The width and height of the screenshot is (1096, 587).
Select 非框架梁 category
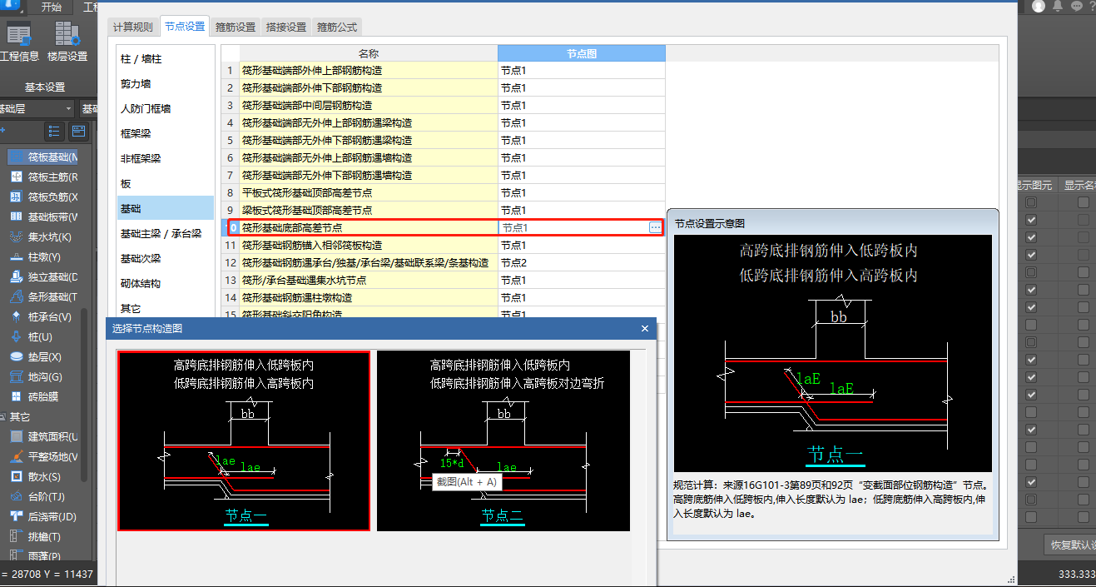pos(166,158)
